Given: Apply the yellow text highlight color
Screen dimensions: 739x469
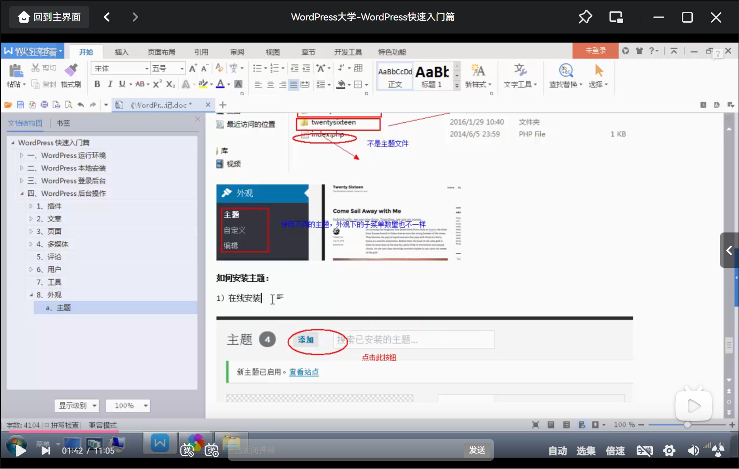Looking at the screenshot, I should [203, 84].
